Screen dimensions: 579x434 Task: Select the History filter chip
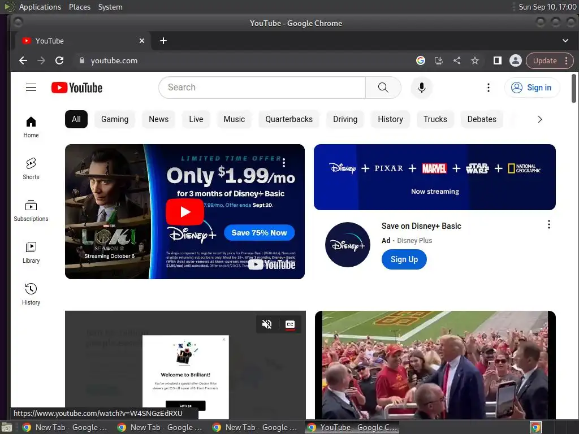pos(390,119)
